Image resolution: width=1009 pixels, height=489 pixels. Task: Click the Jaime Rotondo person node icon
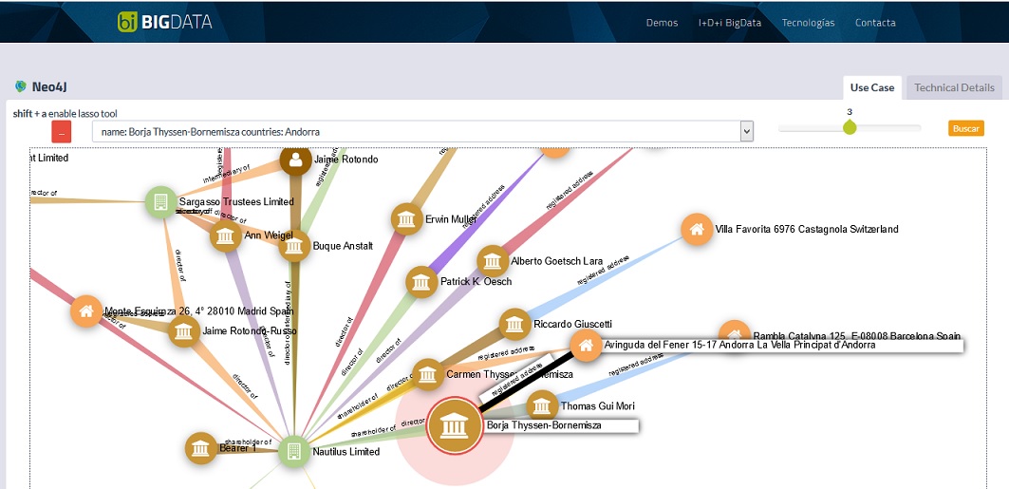[295, 160]
